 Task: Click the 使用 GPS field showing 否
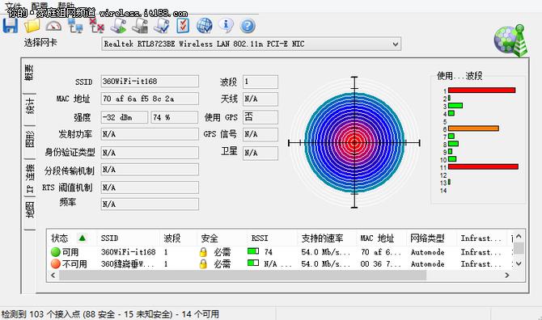[x=260, y=117]
